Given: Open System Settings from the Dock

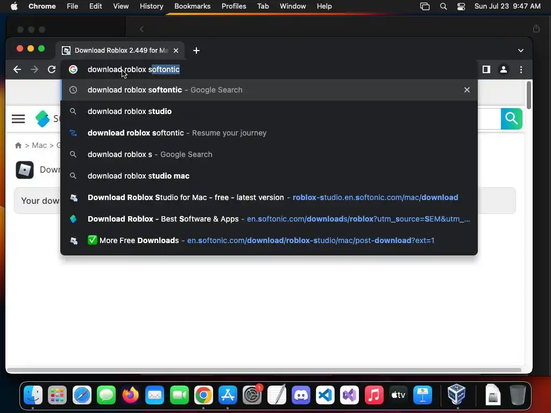Looking at the screenshot, I should 252,395.
